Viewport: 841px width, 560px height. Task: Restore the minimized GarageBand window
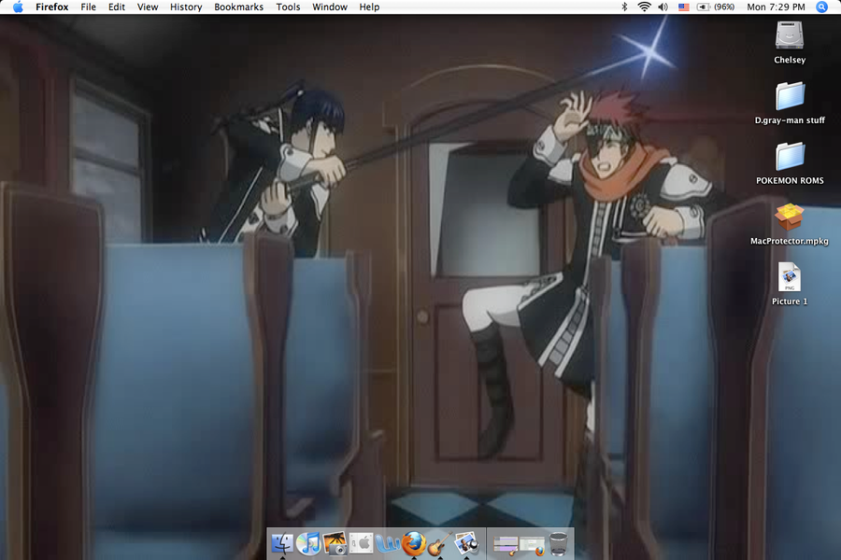click(x=506, y=545)
